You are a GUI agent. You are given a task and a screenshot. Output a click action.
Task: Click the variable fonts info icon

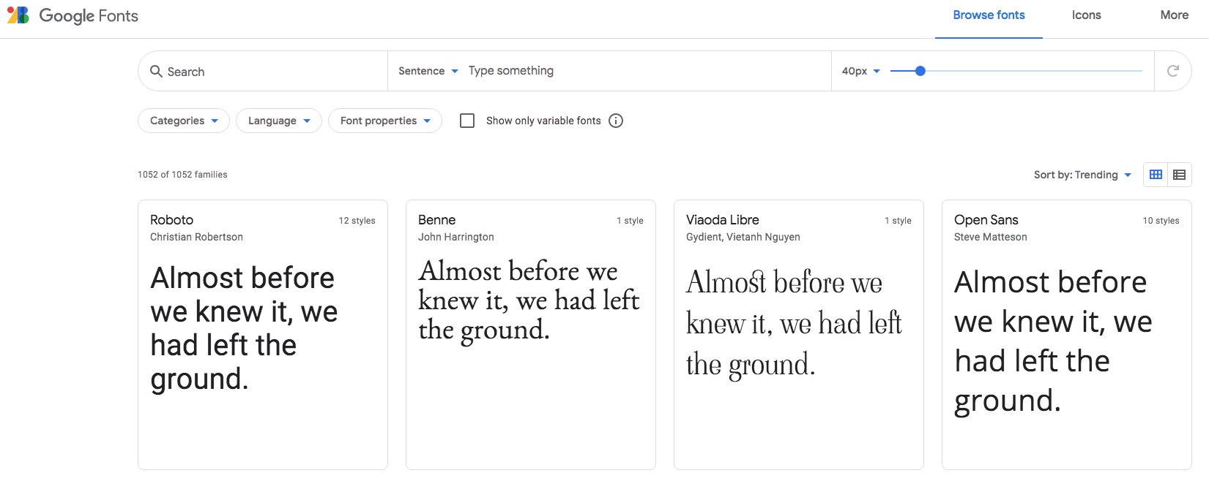[616, 121]
